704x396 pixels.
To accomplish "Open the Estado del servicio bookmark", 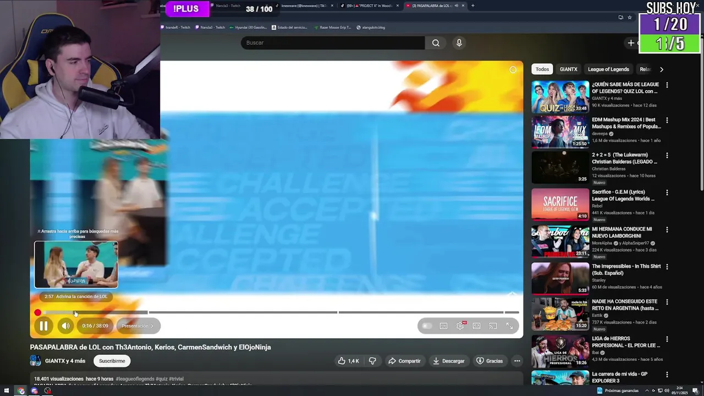I will tap(290, 27).
